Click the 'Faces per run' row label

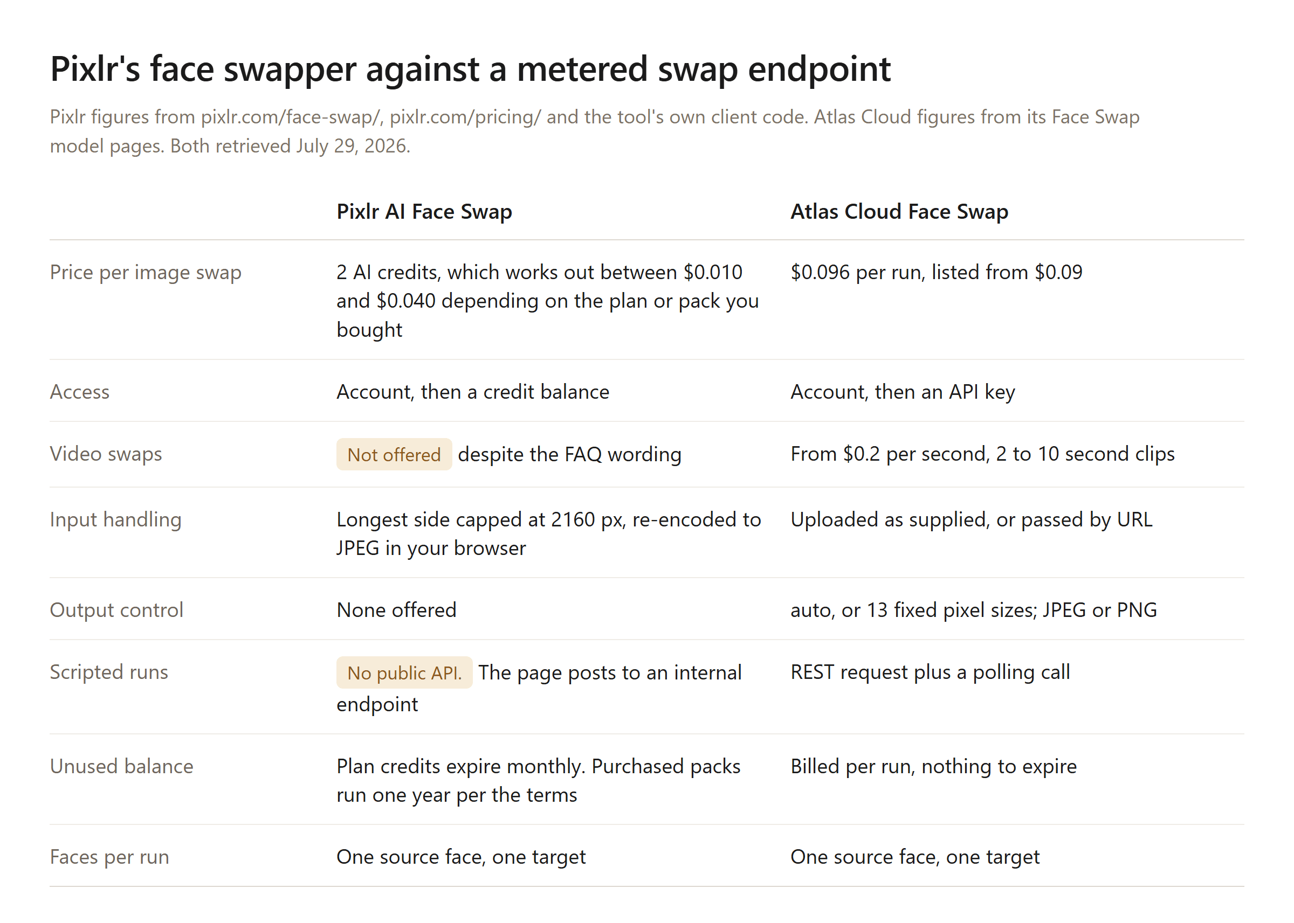pos(110,857)
